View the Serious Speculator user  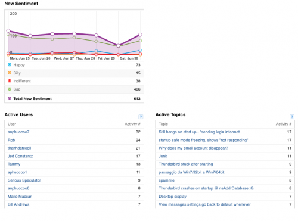[x=24, y=180]
